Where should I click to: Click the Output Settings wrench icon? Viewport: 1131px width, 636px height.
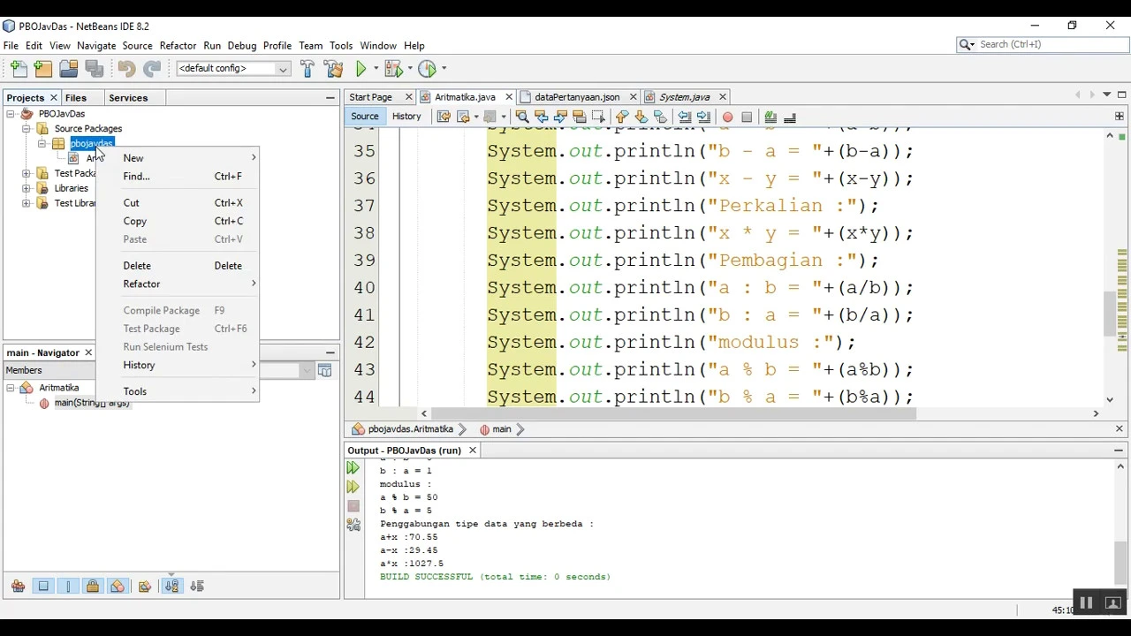(353, 524)
